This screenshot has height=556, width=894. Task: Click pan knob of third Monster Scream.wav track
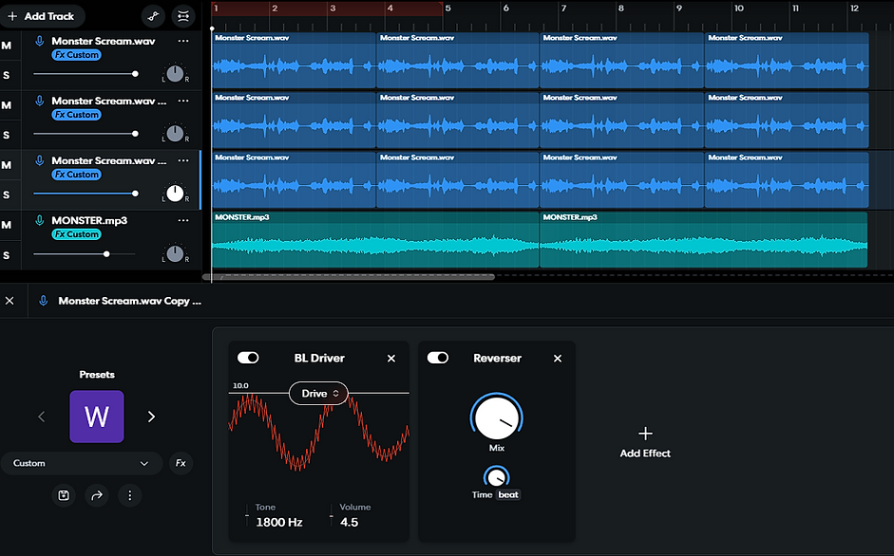[x=175, y=194]
